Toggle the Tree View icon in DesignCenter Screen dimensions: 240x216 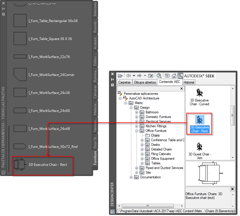[181, 76]
